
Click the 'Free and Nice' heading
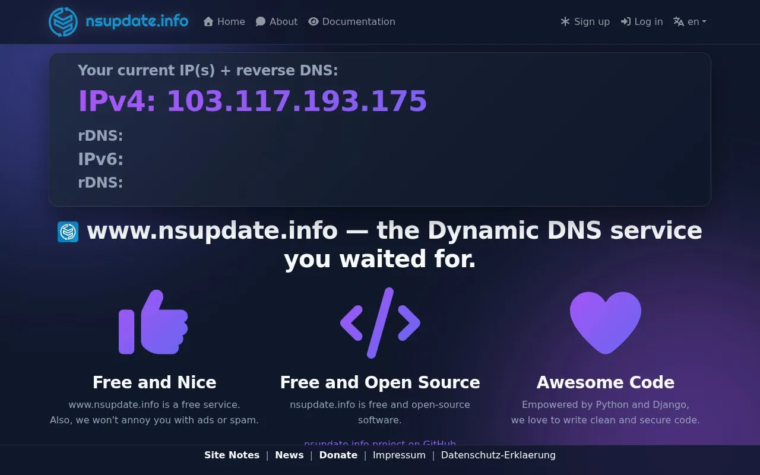tap(154, 382)
